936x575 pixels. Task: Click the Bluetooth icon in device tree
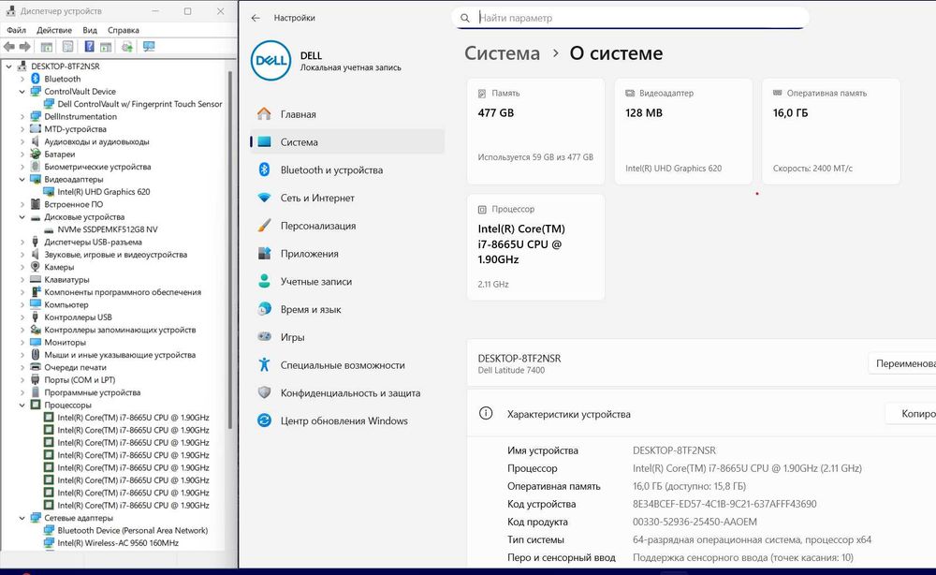tap(36, 79)
